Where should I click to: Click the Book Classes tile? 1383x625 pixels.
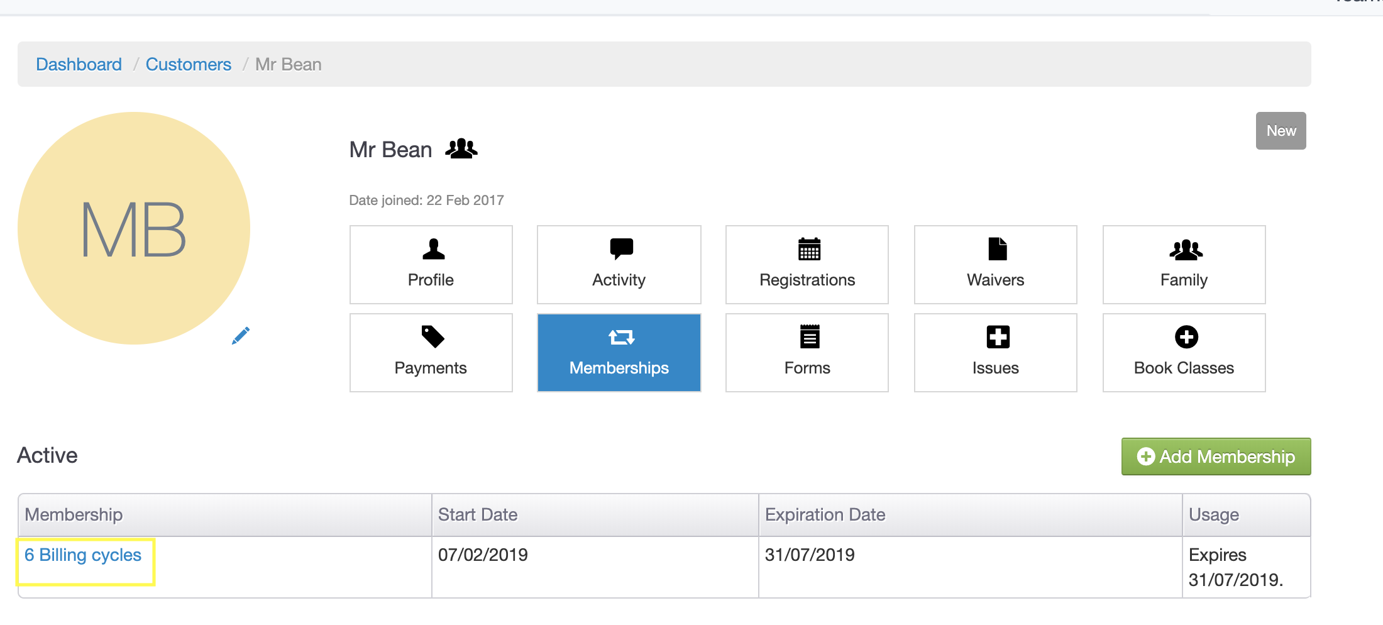point(1184,353)
